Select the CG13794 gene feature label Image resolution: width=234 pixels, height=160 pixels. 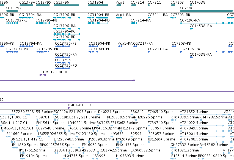(27, 2)
